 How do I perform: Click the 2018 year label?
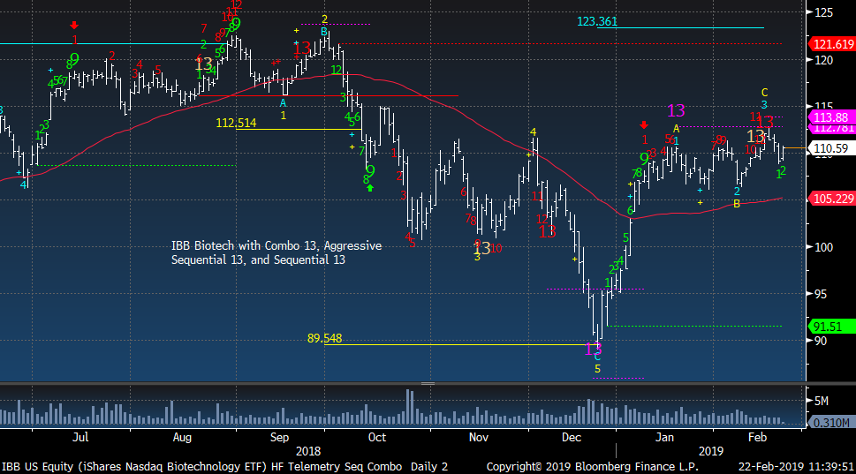(308, 452)
